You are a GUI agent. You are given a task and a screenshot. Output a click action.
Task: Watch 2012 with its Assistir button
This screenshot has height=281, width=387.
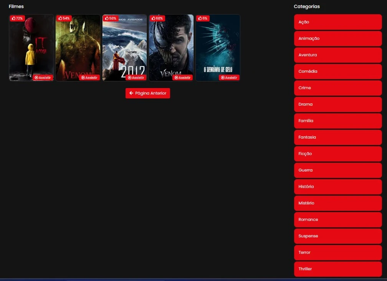[136, 77]
